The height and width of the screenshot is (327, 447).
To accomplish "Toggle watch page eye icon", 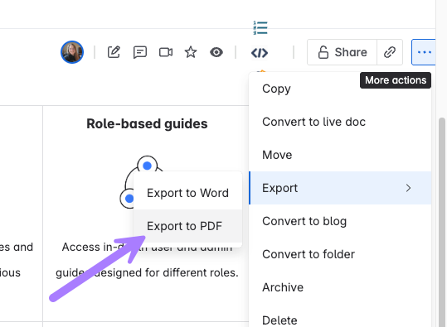I will click(216, 52).
